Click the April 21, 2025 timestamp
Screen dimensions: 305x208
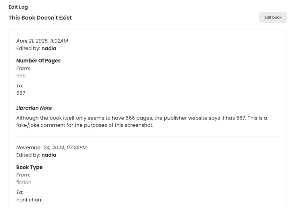[x=42, y=41]
